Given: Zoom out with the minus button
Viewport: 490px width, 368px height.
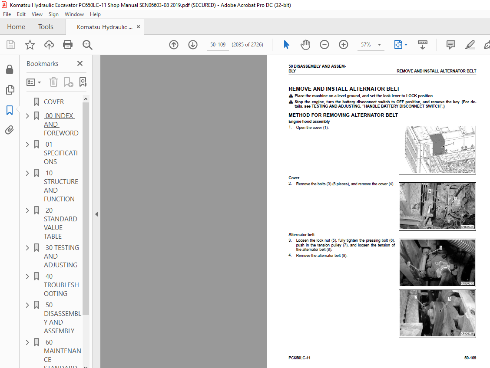Looking at the screenshot, I should coord(324,45).
